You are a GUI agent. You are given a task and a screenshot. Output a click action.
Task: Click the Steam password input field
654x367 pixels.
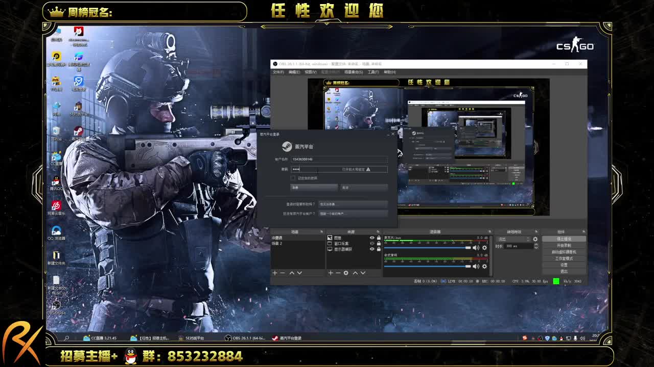339,169
